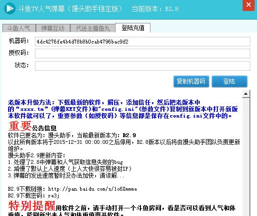Click the 复制机器码 button

tap(191, 81)
